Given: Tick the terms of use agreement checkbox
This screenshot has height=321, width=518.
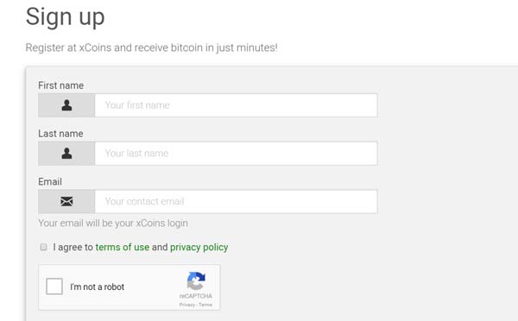Looking at the screenshot, I should click(x=43, y=247).
